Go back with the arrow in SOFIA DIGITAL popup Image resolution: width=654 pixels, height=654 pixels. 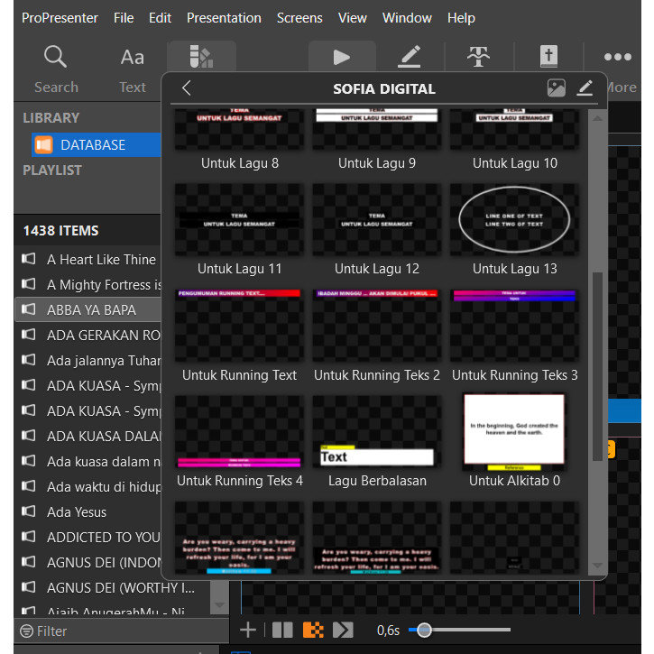187,88
